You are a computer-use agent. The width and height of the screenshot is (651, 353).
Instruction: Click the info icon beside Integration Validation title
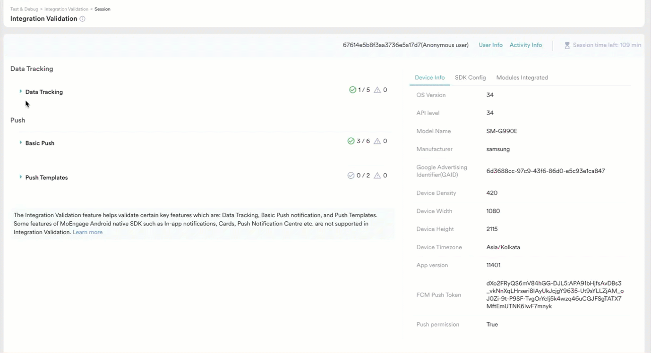click(82, 19)
